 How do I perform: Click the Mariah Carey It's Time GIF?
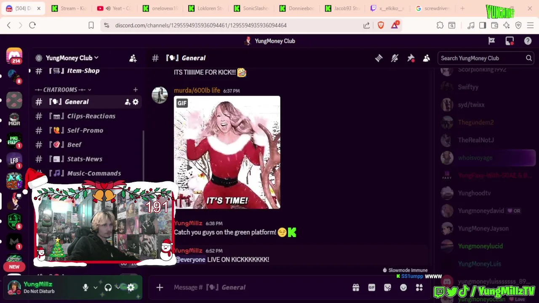point(227,152)
